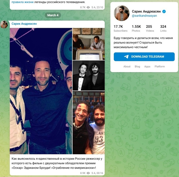Open the правила жизни link
The width and height of the screenshot is (179, 177).
click(23, 2)
